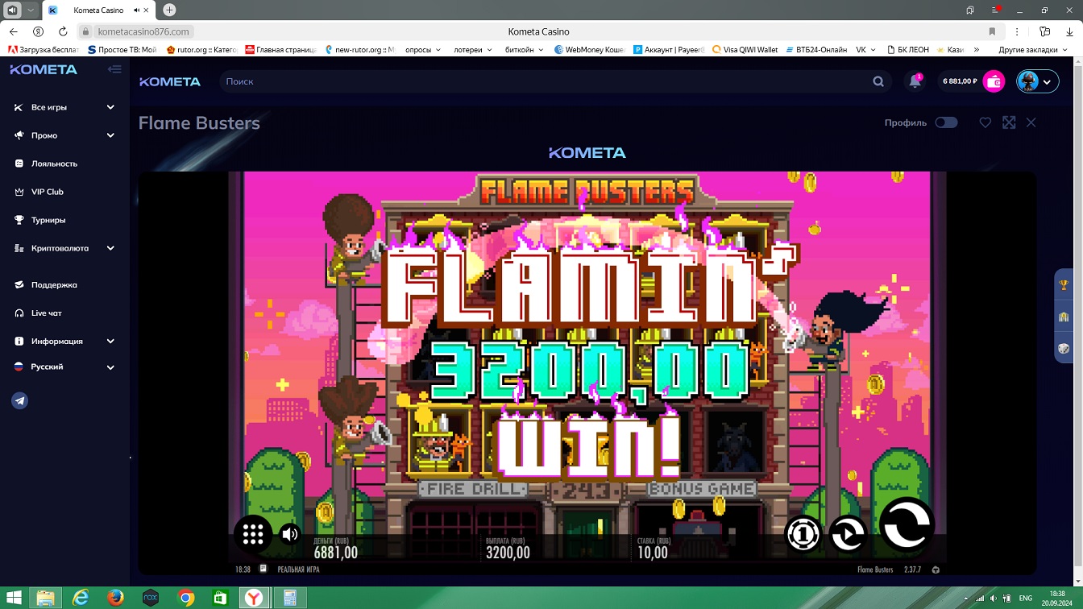Image resolution: width=1083 pixels, height=609 pixels.
Task: Click the search magnifier icon
Action: point(878,81)
